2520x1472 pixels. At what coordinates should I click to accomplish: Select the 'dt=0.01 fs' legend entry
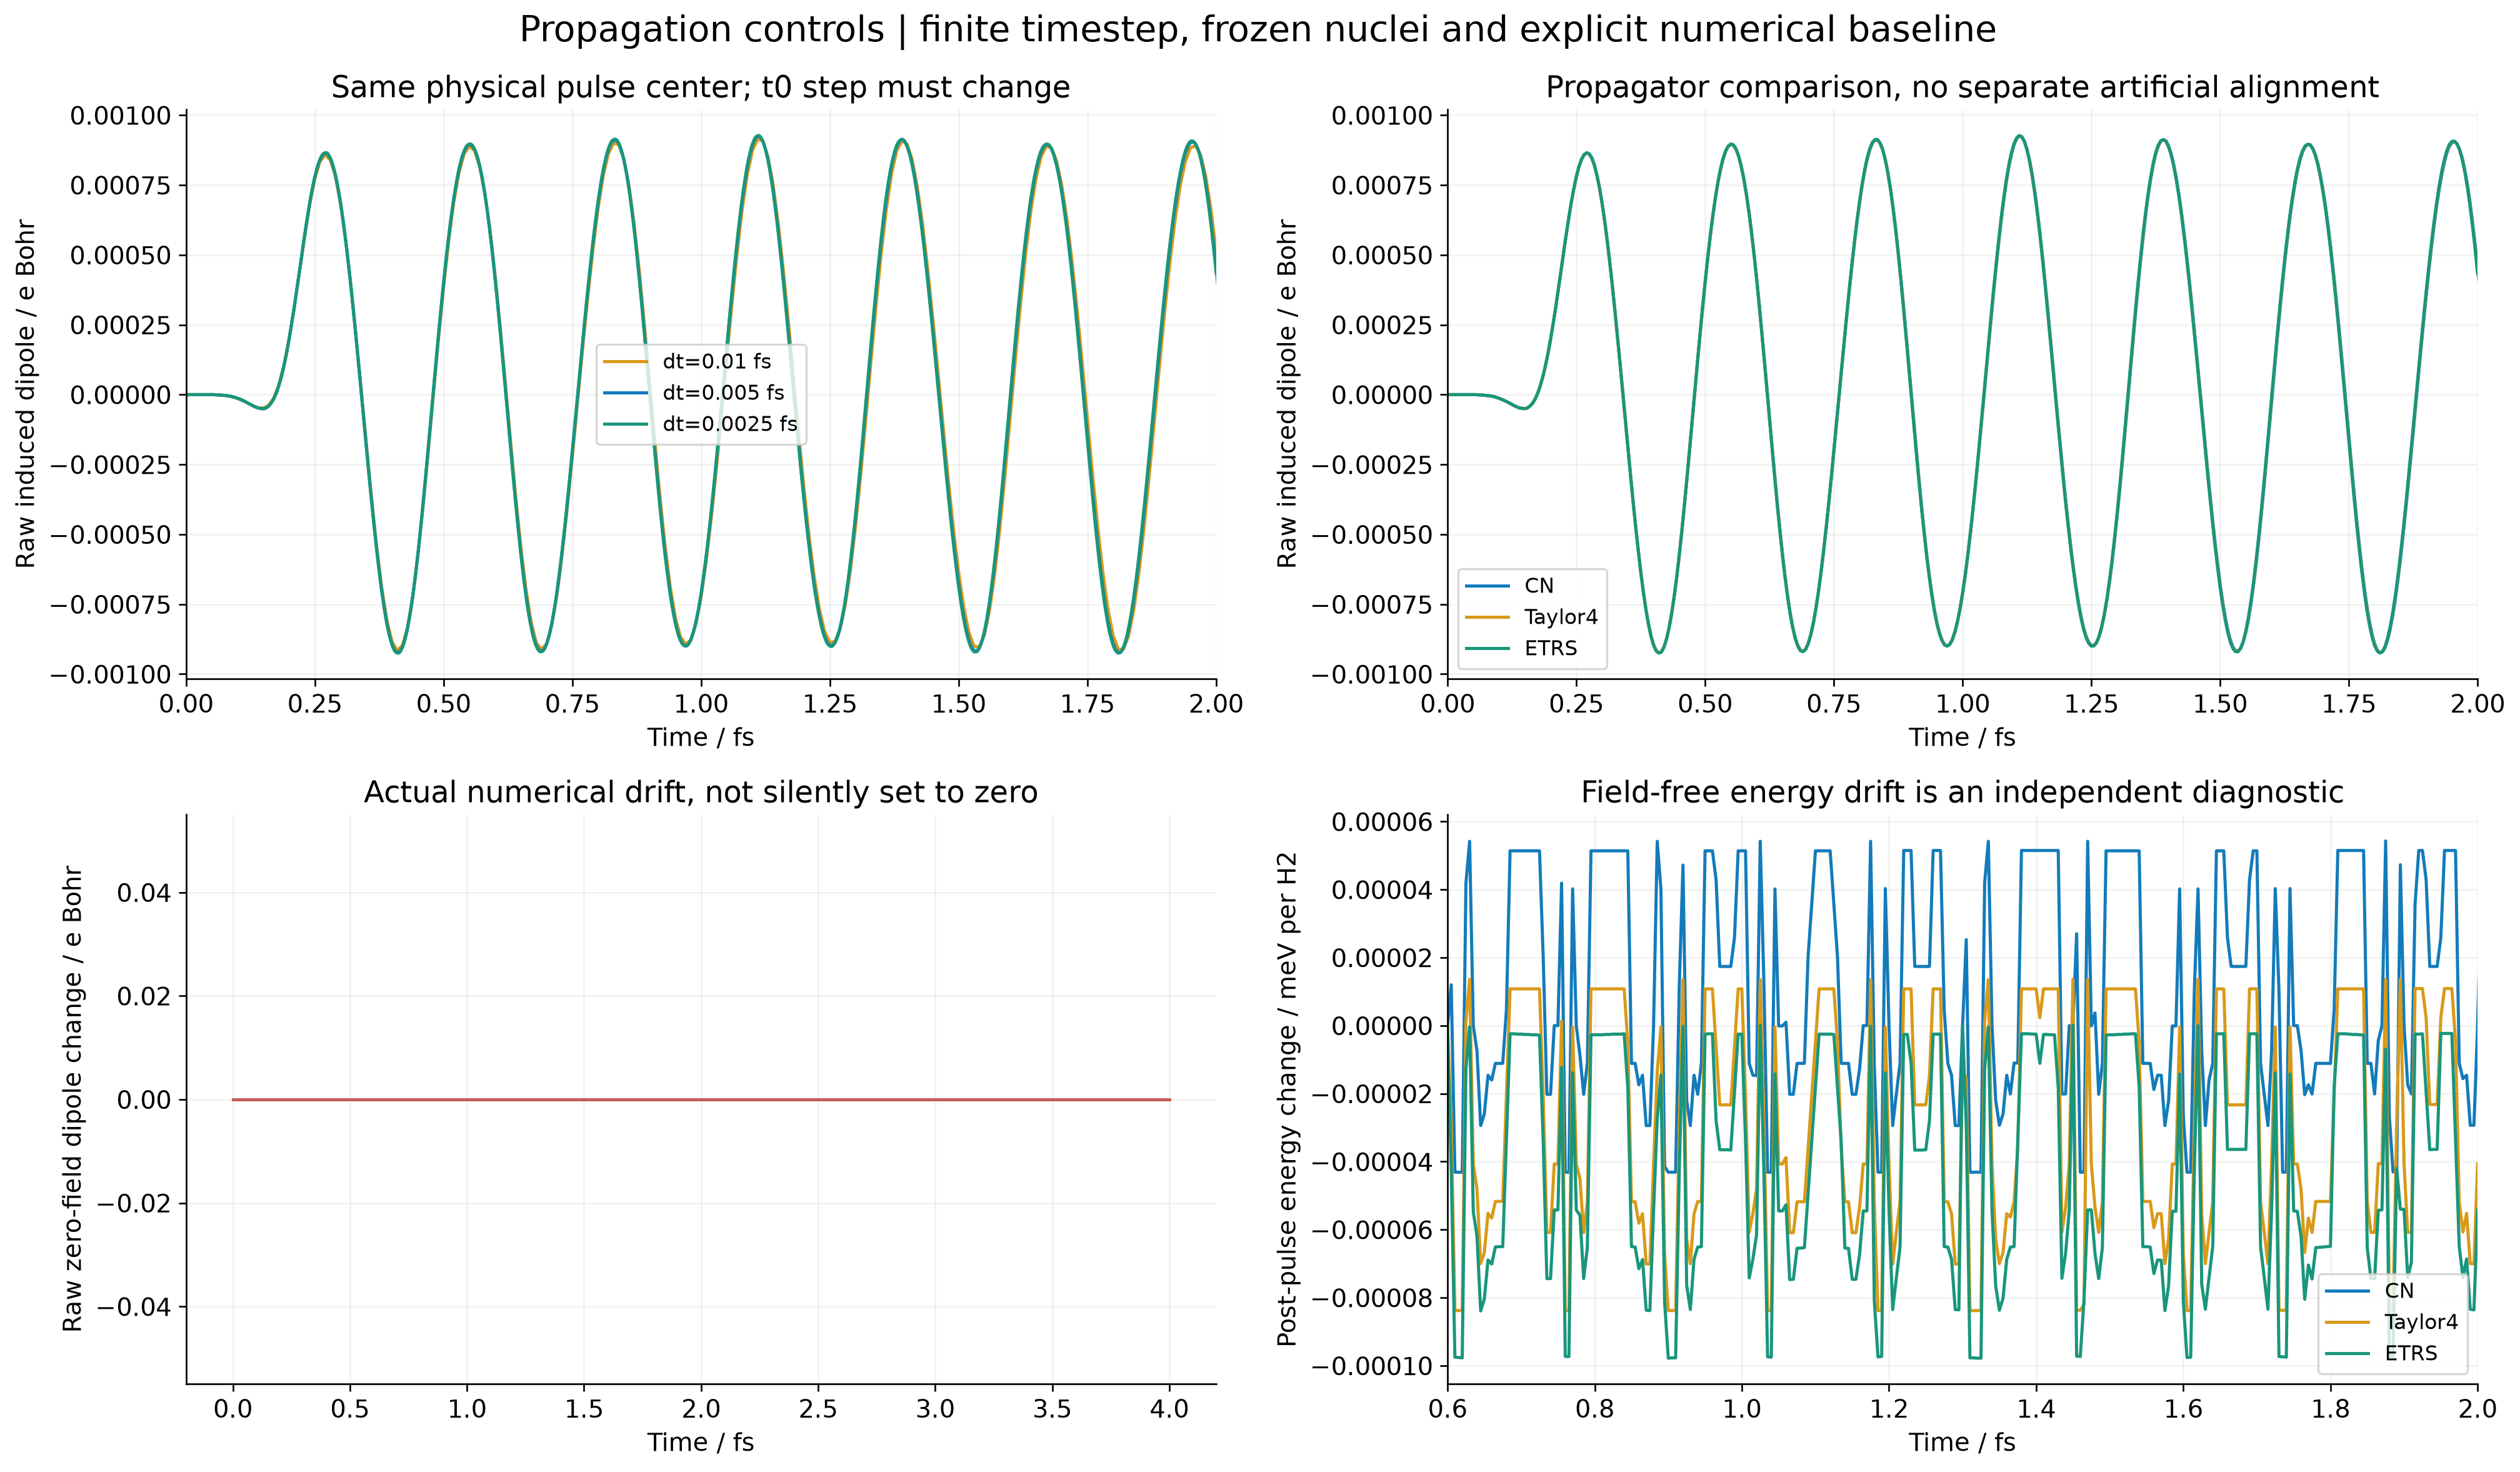pyautogui.click(x=717, y=362)
